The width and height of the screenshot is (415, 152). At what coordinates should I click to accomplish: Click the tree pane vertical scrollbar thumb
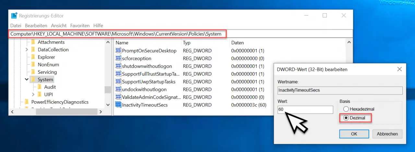(x=108, y=89)
